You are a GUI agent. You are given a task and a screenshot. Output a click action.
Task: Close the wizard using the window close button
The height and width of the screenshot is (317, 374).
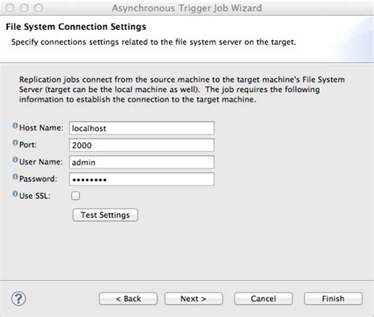click(10, 8)
